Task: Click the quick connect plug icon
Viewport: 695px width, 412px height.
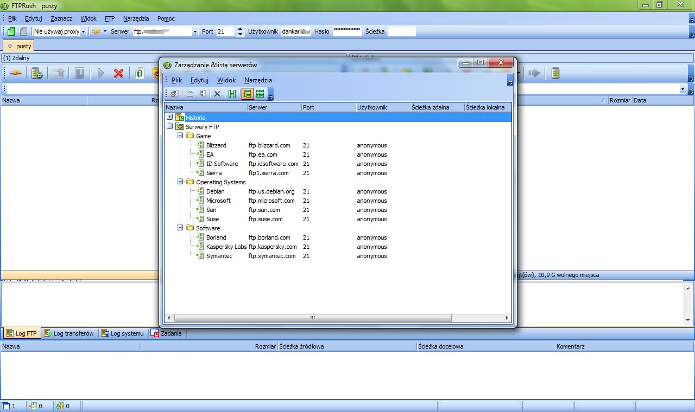Action: (x=96, y=31)
